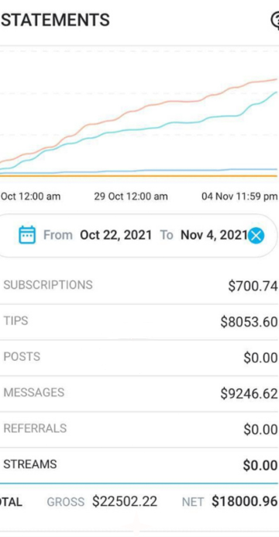This screenshot has height=537, width=279.
Task: Click the 04 Nov 11:59 pm axis label
Action: (239, 196)
